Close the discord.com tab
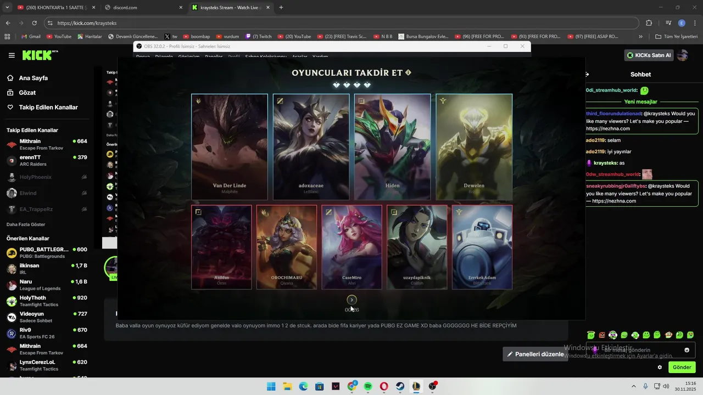Screen dimensions: 703x395 coord(181,8)
